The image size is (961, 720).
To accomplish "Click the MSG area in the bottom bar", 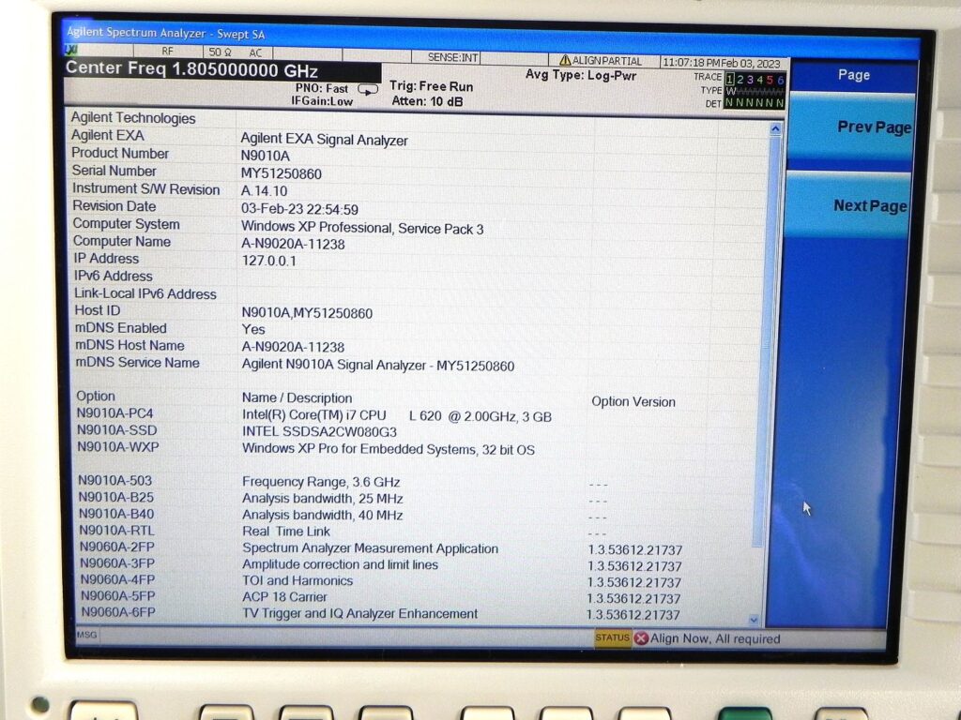I will click(87, 635).
